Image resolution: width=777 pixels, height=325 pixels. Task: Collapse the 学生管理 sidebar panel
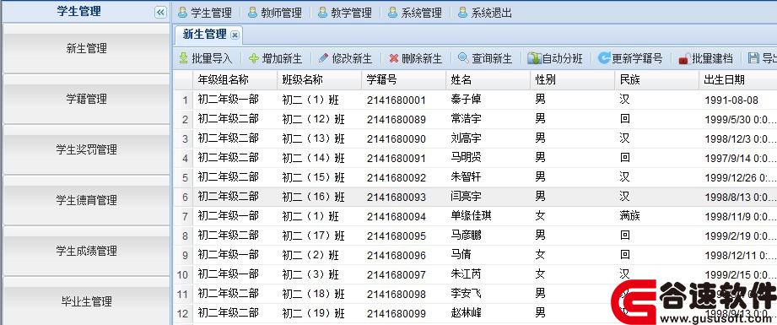pyautogui.click(x=160, y=13)
